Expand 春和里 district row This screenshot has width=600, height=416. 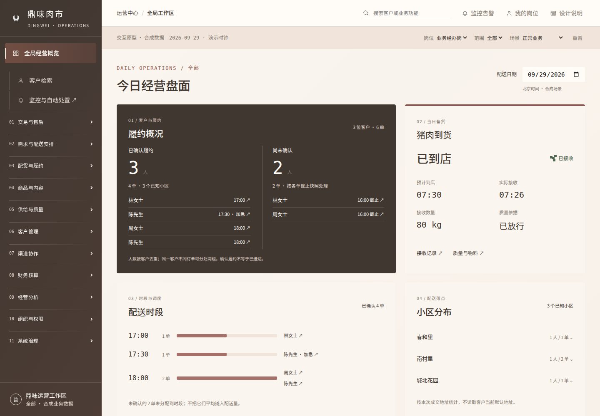click(x=495, y=337)
